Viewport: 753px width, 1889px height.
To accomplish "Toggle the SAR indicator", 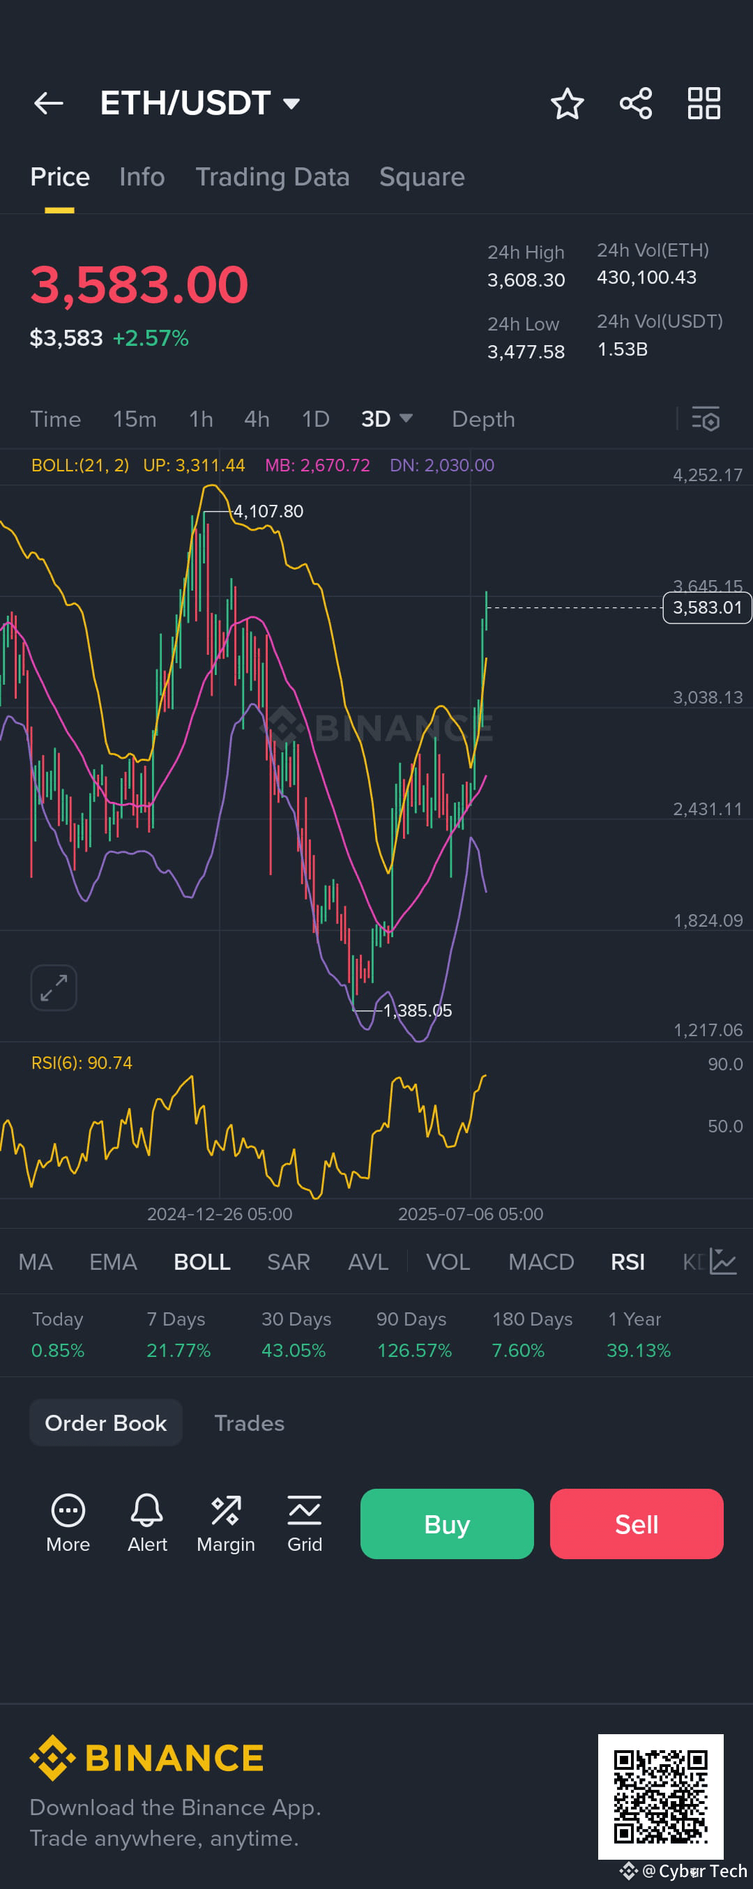I will pyautogui.click(x=288, y=1261).
